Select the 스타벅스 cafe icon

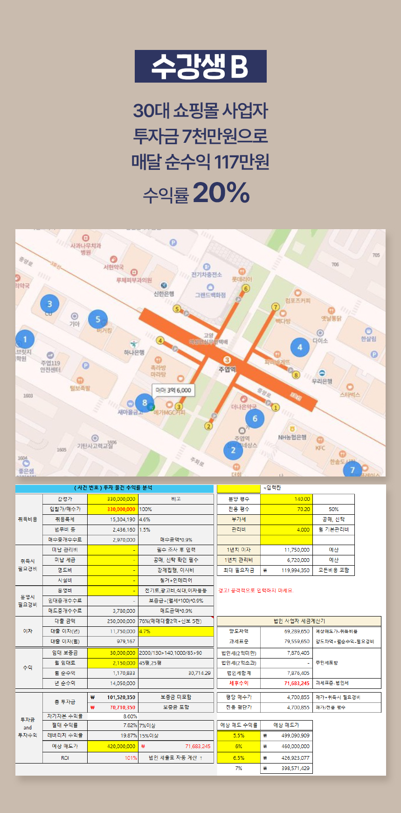(350, 387)
